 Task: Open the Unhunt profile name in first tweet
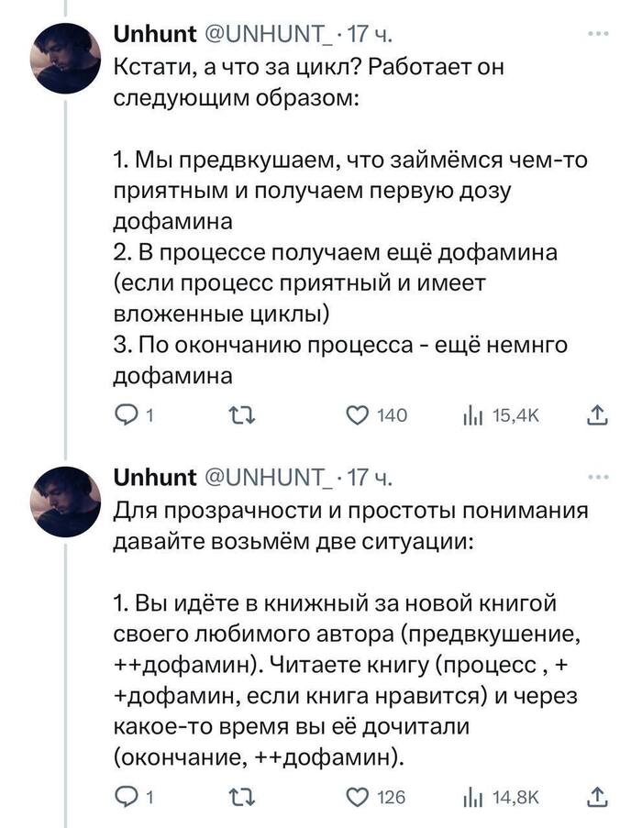coord(155,37)
